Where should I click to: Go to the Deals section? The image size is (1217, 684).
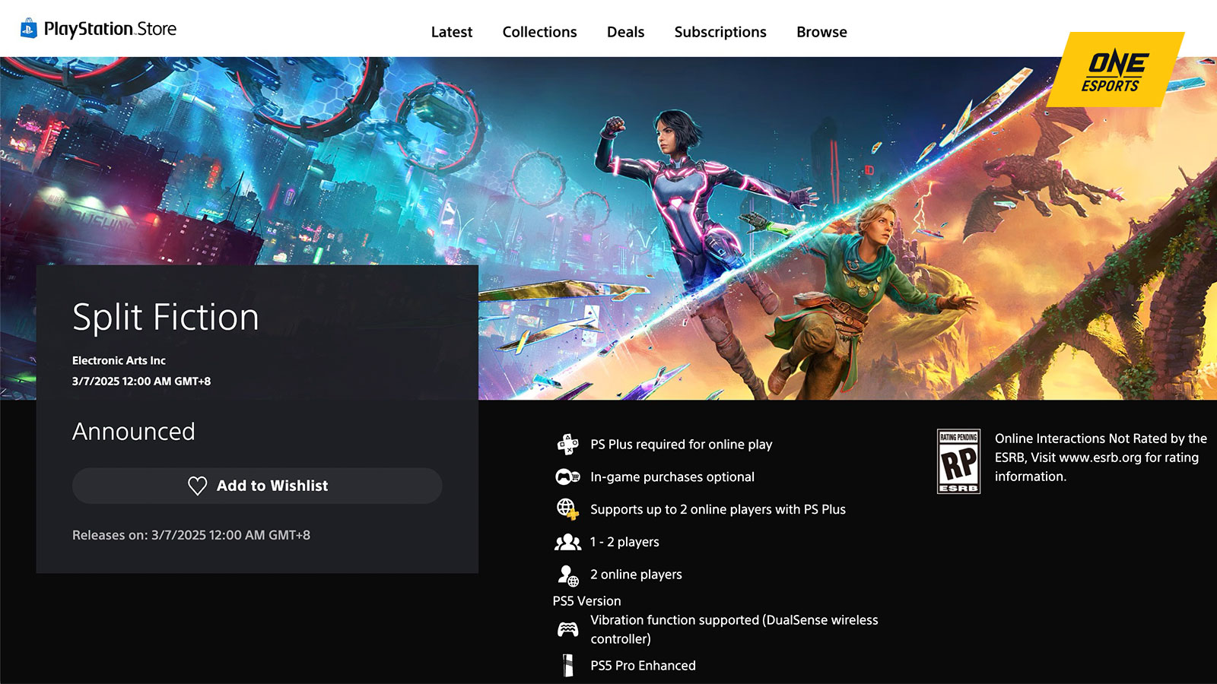pyautogui.click(x=625, y=32)
